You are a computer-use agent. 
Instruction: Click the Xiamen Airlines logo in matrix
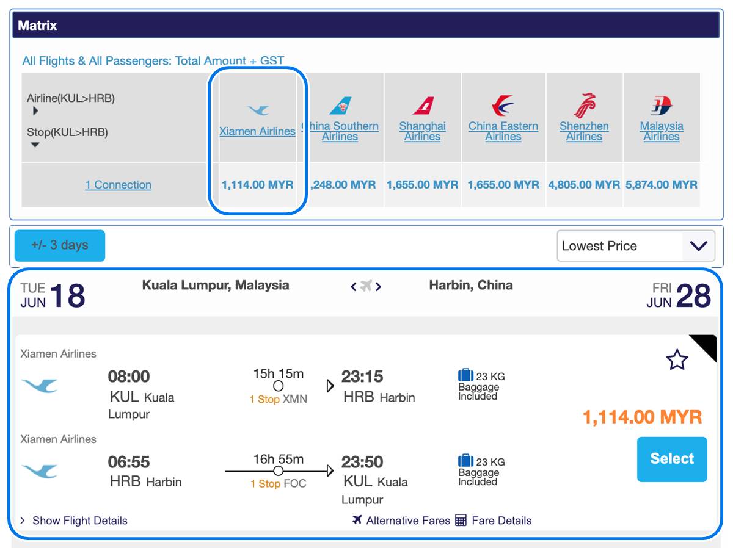pos(258,110)
